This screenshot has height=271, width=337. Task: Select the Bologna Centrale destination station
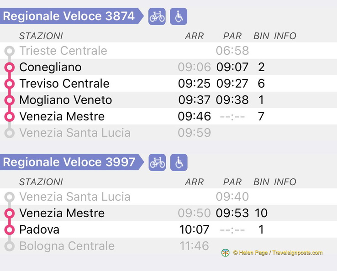(x=67, y=246)
